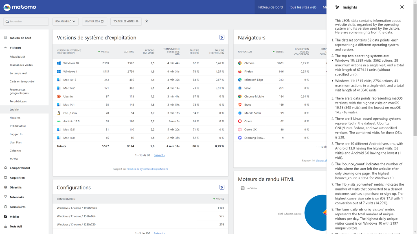The width and height of the screenshot is (417, 234).
Task: Go to next page via Suivant link
Action: point(159,155)
